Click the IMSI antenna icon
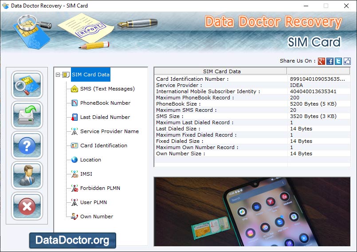The image size is (357, 252). click(75, 174)
